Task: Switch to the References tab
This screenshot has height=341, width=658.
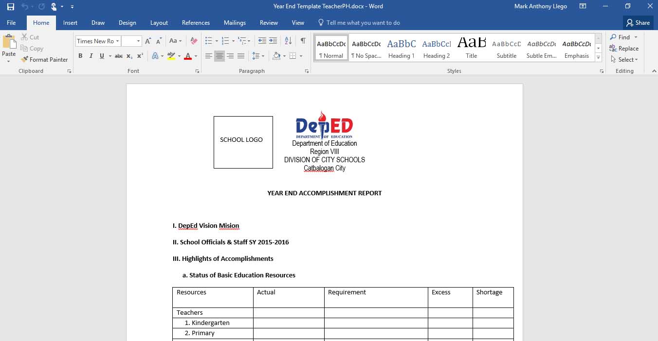Action: (196, 23)
